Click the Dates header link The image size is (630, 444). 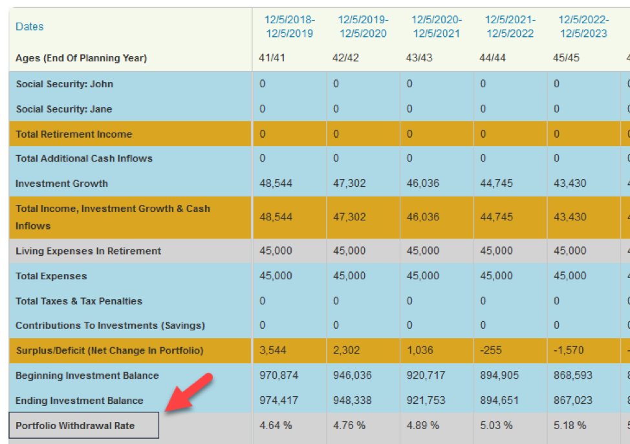[x=30, y=26]
